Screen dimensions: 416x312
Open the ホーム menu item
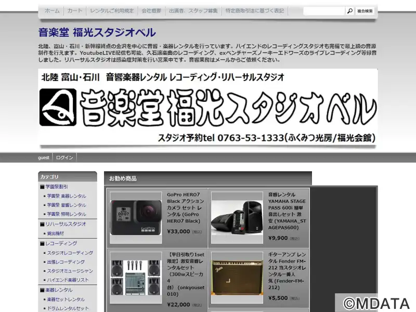[x=52, y=11]
